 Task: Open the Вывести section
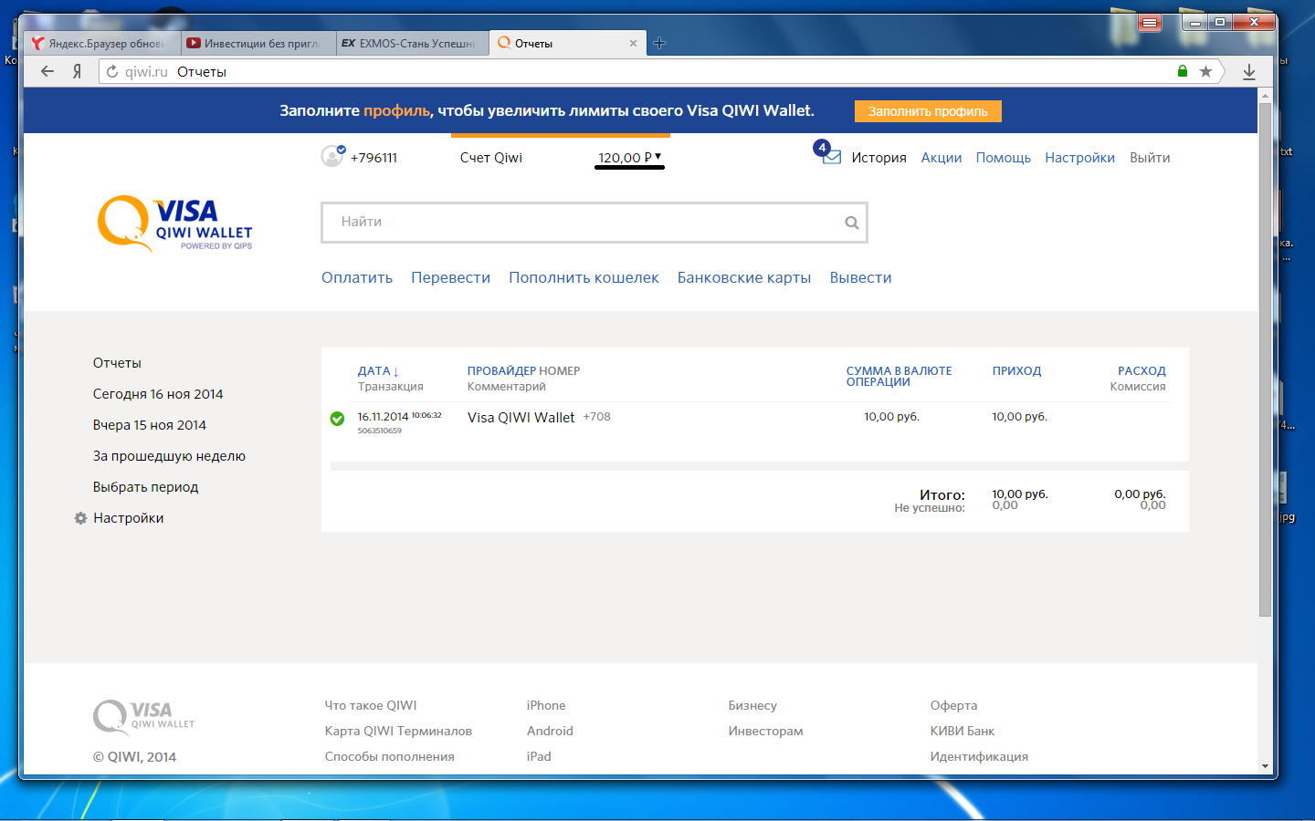tap(860, 277)
